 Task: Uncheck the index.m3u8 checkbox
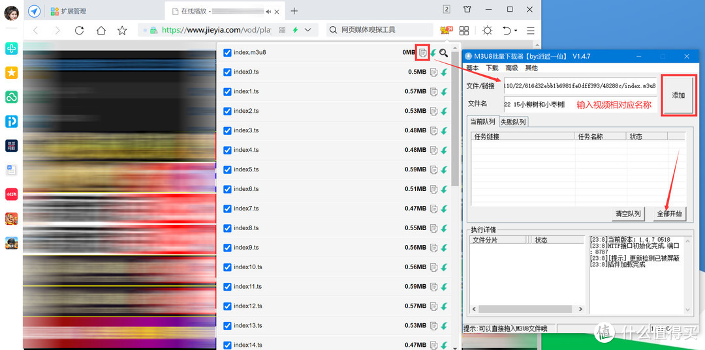(x=227, y=53)
